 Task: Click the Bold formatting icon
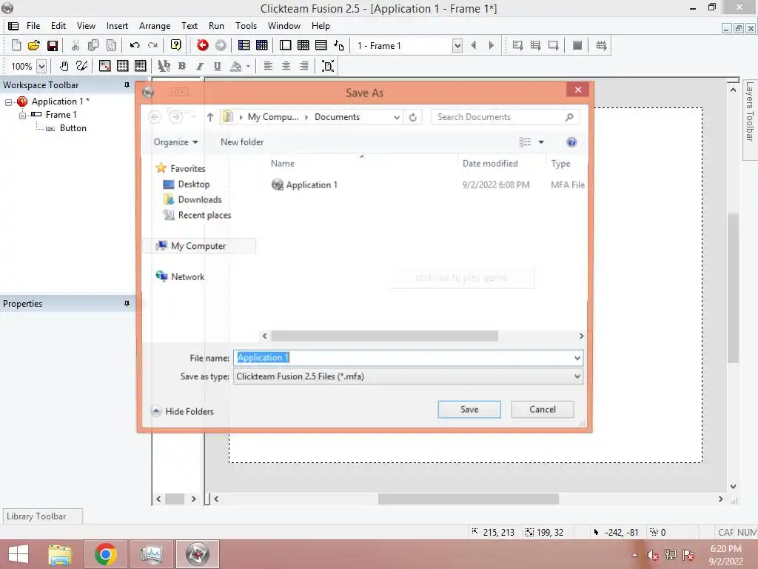pyautogui.click(x=182, y=66)
